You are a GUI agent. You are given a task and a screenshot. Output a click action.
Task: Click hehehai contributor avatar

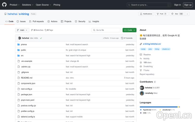142,88
